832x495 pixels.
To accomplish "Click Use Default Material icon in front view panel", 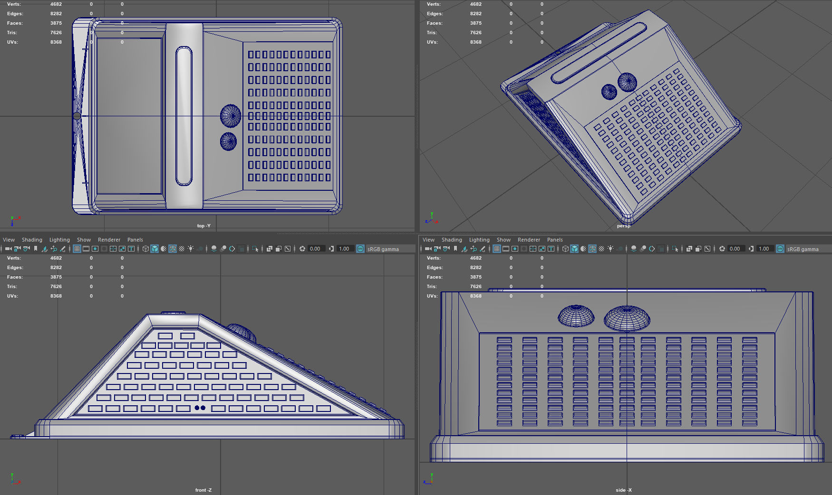I will click(x=164, y=249).
